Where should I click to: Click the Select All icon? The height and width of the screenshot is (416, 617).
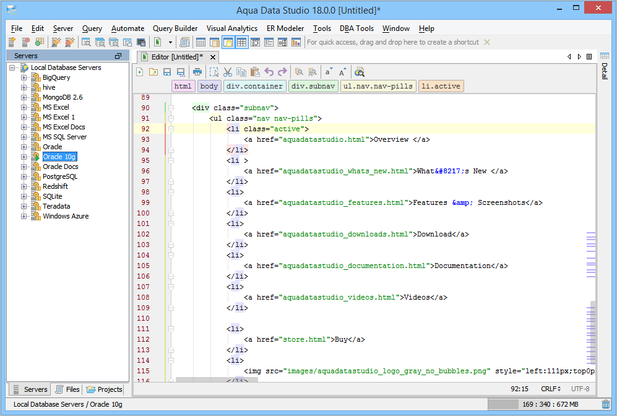pyautogui.click(x=214, y=72)
